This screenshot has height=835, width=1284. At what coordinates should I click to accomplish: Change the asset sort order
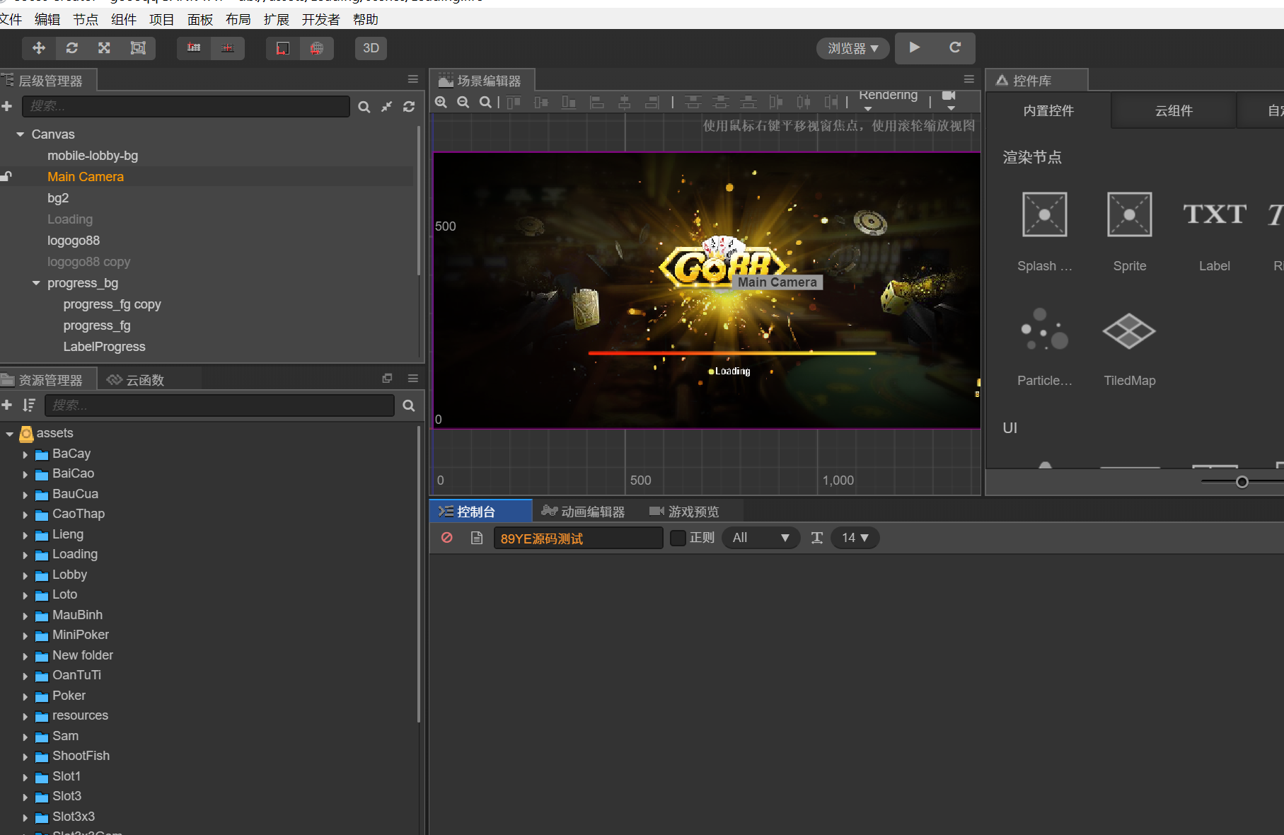pos(28,405)
